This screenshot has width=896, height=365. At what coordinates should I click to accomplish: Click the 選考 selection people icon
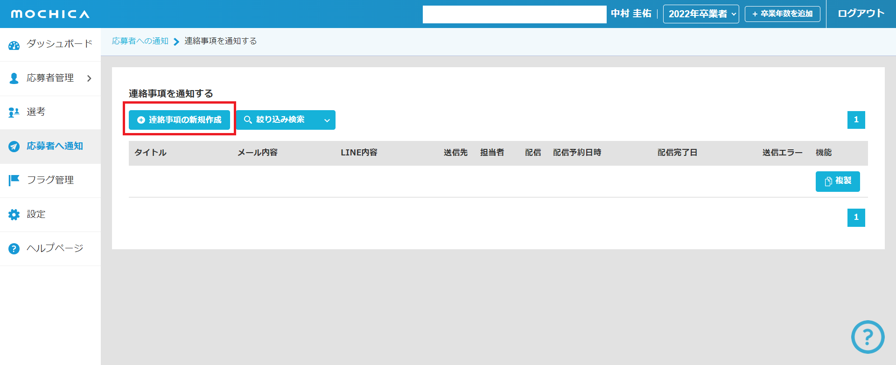click(x=14, y=112)
